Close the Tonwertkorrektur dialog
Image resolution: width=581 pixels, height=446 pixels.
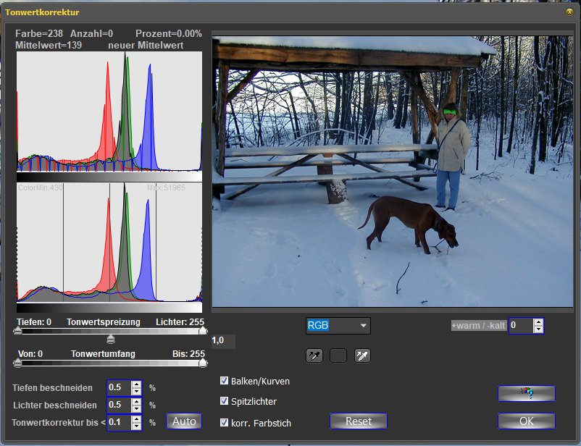(x=569, y=12)
